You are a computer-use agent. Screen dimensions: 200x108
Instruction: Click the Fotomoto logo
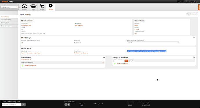(x=8, y=2)
